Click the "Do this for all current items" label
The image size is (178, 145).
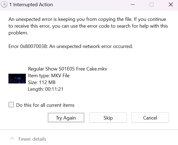point(45,105)
